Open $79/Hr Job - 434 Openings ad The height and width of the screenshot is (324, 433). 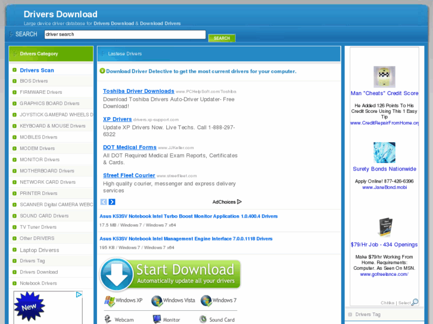384,245
